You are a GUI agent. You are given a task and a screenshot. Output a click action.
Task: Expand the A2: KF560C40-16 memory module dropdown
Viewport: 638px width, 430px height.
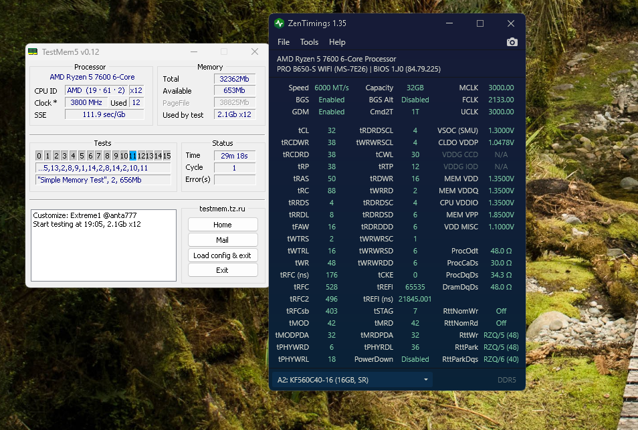[352, 380]
